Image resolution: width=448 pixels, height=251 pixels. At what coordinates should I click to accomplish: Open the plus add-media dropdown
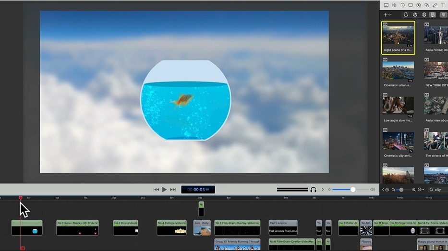(x=387, y=15)
